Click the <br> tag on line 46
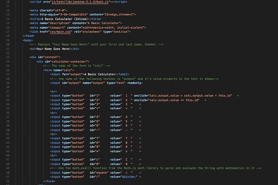The image size is (278, 185). point(53,156)
